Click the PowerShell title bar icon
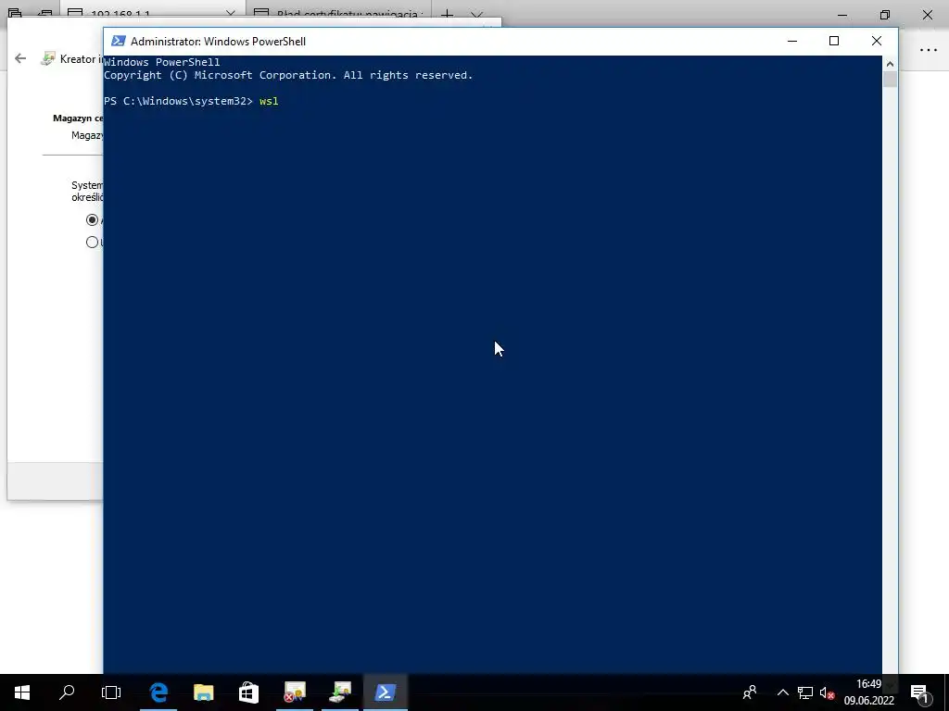Viewport: 949px width, 711px height. [x=119, y=41]
